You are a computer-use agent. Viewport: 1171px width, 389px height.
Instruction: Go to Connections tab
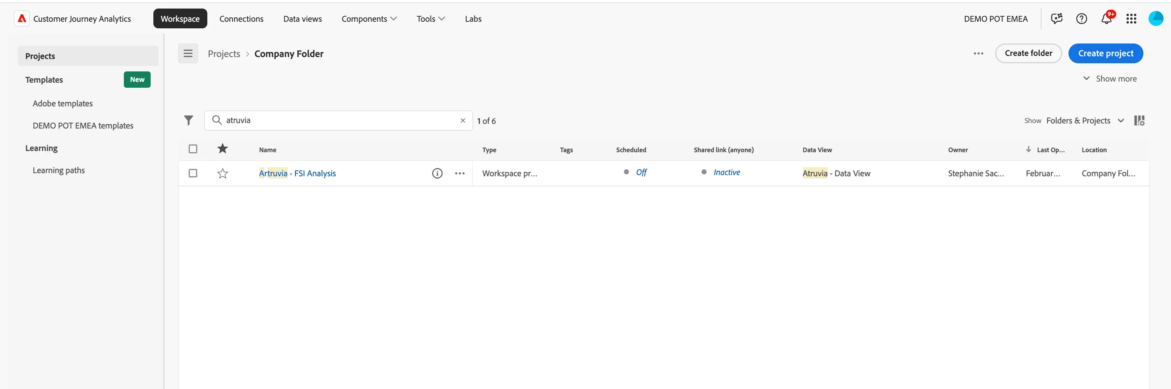[241, 19]
